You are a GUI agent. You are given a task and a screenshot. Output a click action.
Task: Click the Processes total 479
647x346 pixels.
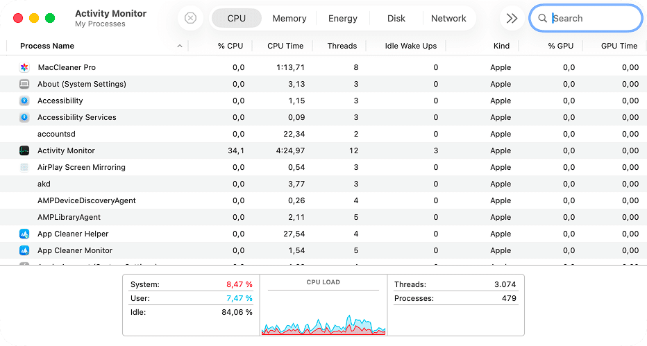click(509, 298)
